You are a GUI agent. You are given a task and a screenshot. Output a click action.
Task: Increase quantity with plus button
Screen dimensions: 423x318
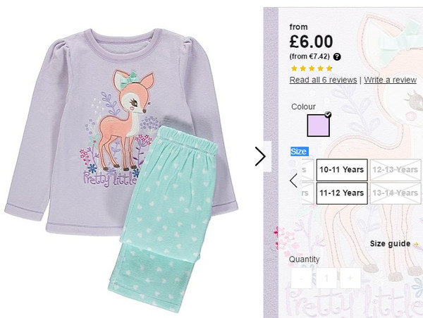click(x=350, y=278)
